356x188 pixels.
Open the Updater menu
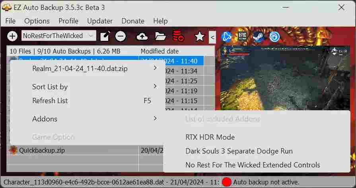point(100,21)
